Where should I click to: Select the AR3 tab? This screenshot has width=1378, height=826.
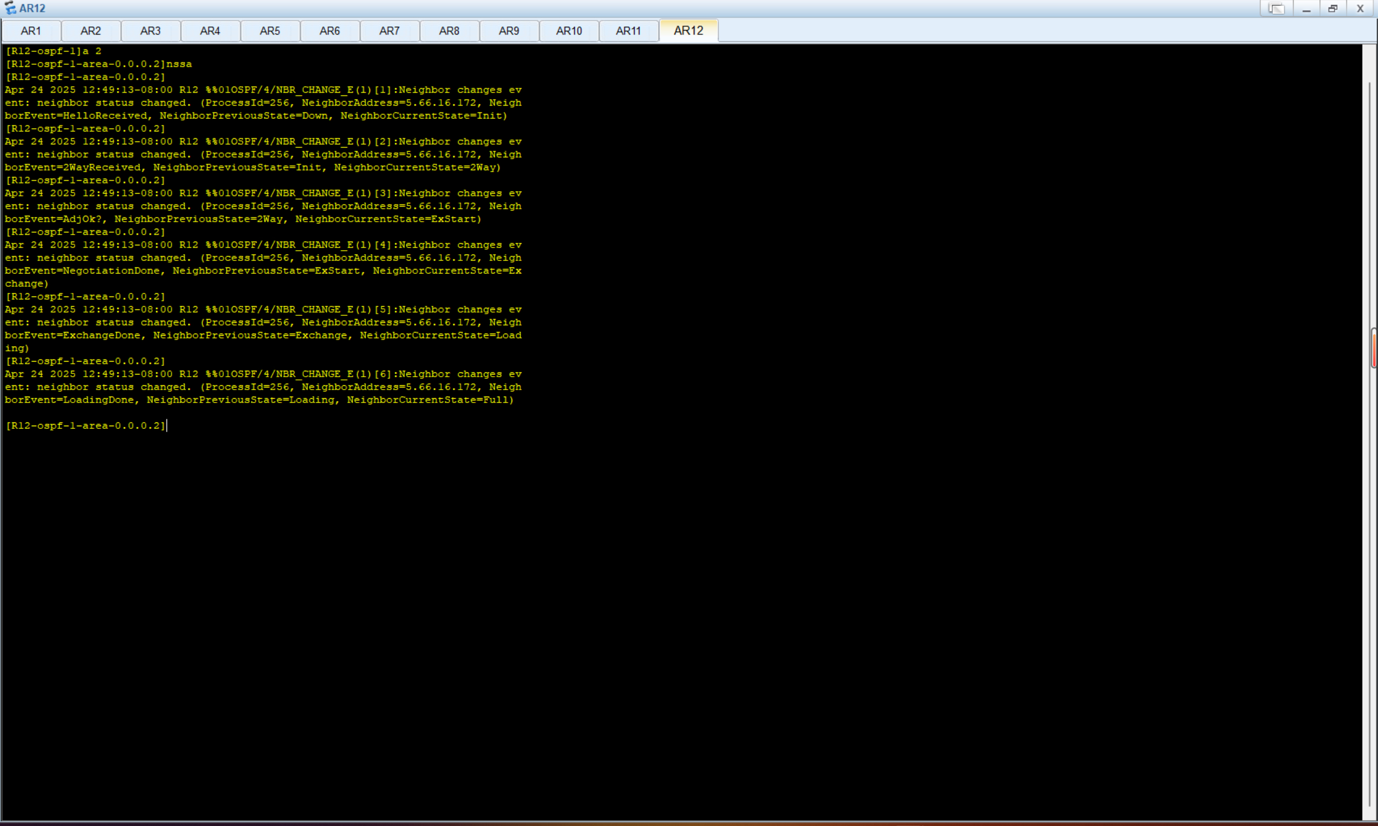(150, 31)
